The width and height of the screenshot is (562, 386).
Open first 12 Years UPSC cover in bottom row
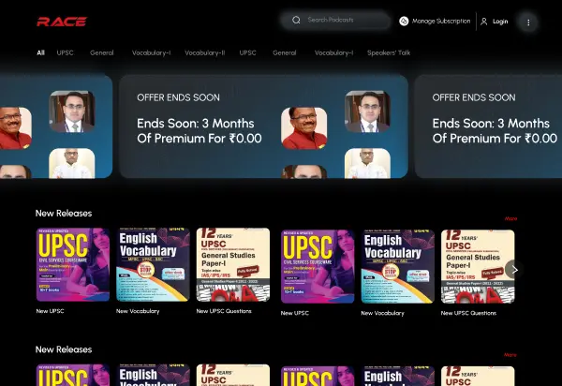pyautogui.click(x=233, y=375)
